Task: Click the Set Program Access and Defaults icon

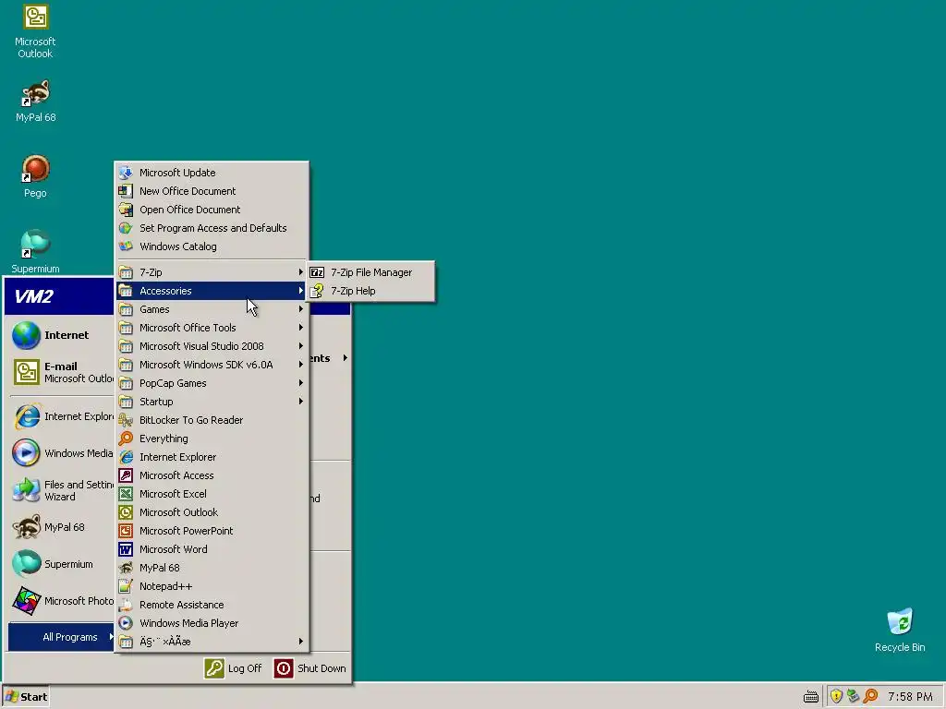Action: pyautogui.click(x=126, y=228)
